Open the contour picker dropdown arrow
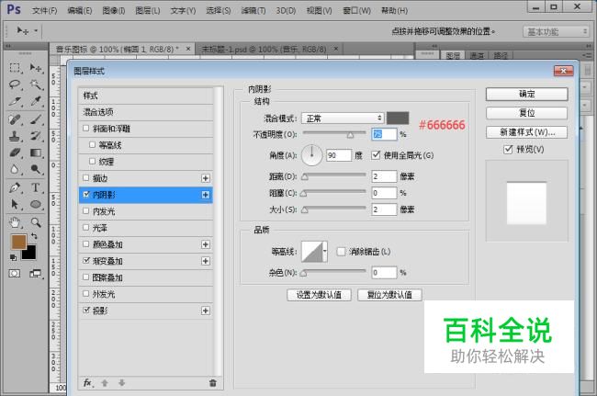Viewport: 597px width, 396px height. 325,252
